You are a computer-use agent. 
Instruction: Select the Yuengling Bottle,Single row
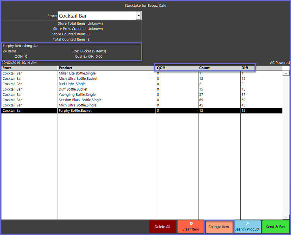[142, 95]
